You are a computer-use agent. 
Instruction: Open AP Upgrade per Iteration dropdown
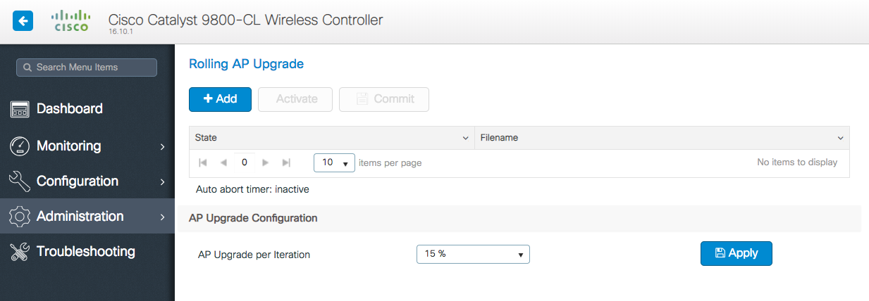(473, 254)
